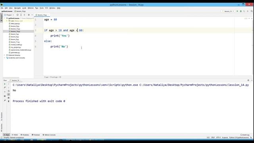Open the TODO tool tab
The width and height of the screenshot is (254, 143).
(15, 135)
